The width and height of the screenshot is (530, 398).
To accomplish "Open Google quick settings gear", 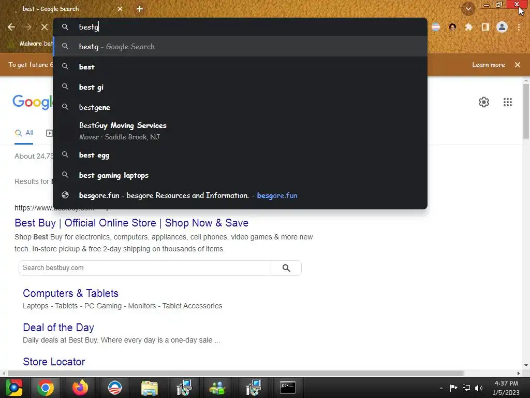I will point(484,102).
